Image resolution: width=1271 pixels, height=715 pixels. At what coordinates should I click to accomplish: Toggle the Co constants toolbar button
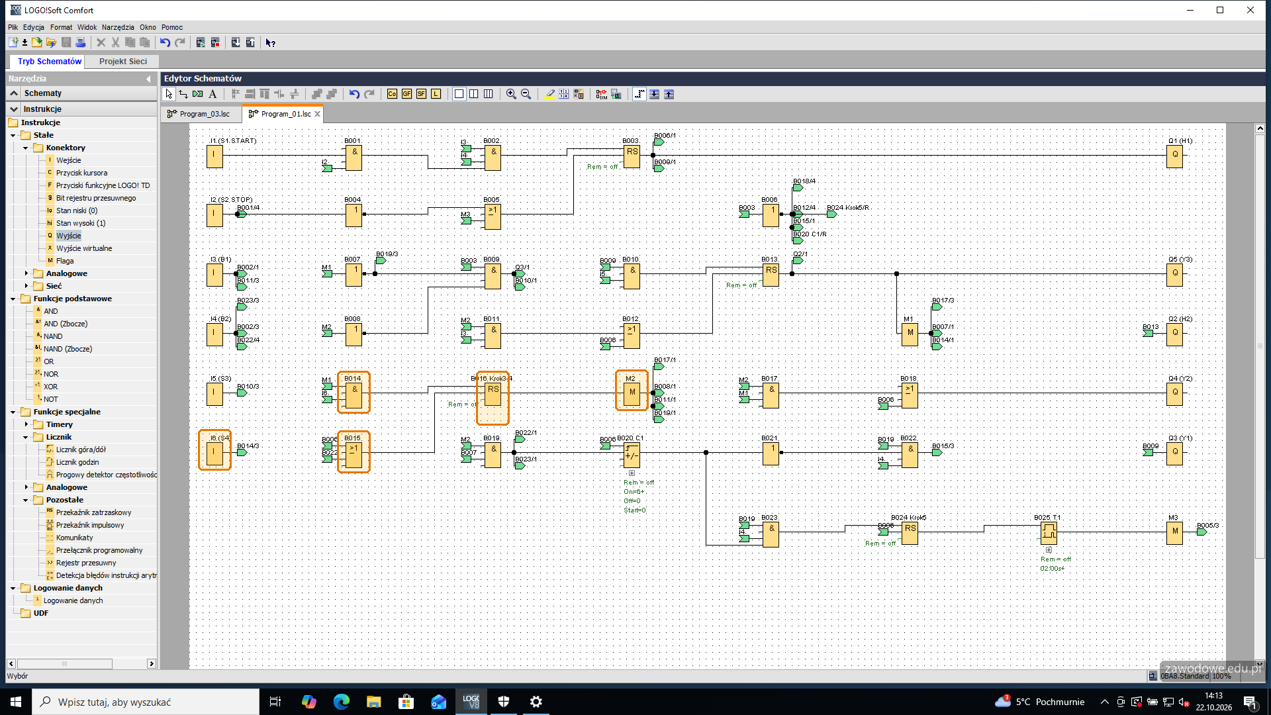(392, 94)
